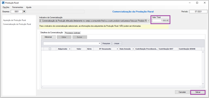Open the search filter combo box
The width and height of the screenshot is (209, 98).
pyautogui.click(x=72, y=43)
